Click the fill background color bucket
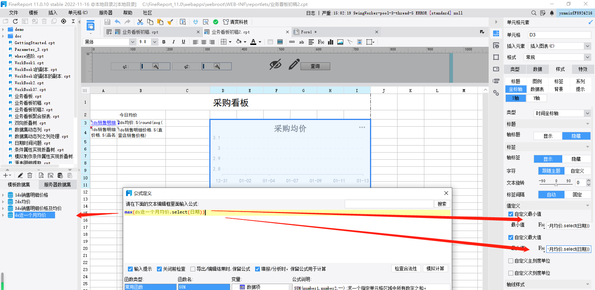 pyautogui.click(x=239, y=42)
